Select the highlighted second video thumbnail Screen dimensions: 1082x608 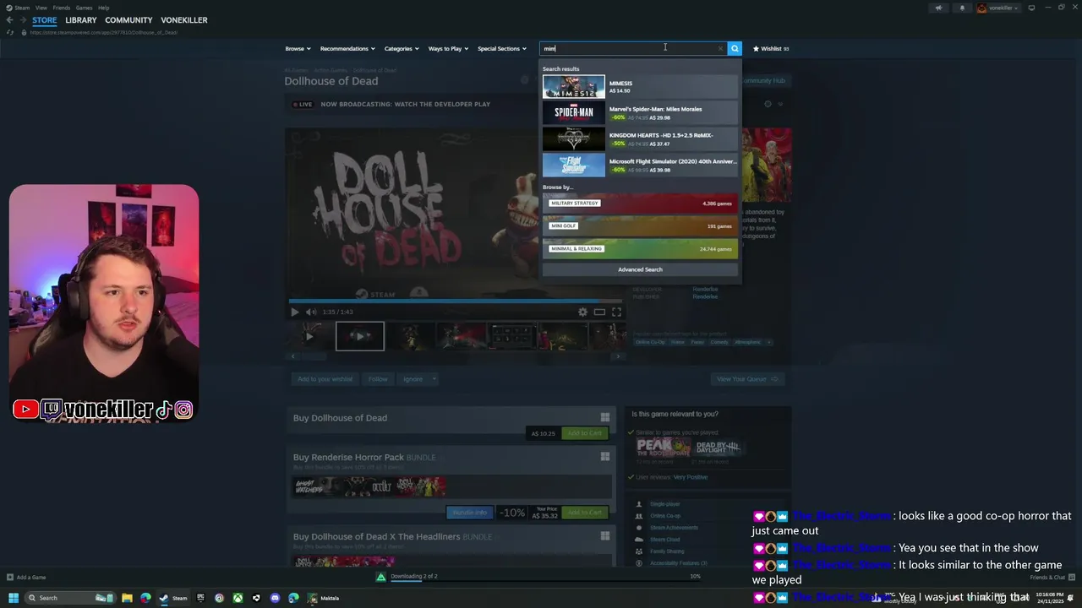[360, 336]
